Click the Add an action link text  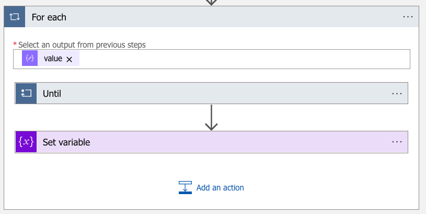click(x=220, y=187)
